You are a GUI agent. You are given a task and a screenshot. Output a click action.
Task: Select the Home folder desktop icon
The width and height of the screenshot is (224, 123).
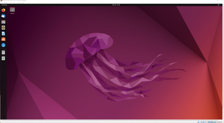tap(12, 11)
